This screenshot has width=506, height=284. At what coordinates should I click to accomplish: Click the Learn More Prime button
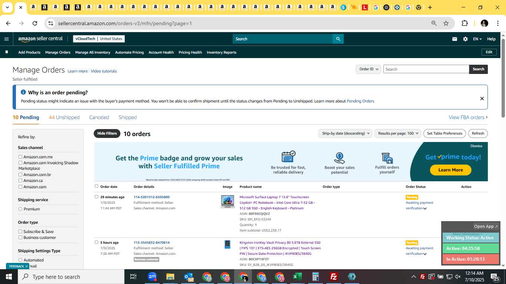[450, 170]
